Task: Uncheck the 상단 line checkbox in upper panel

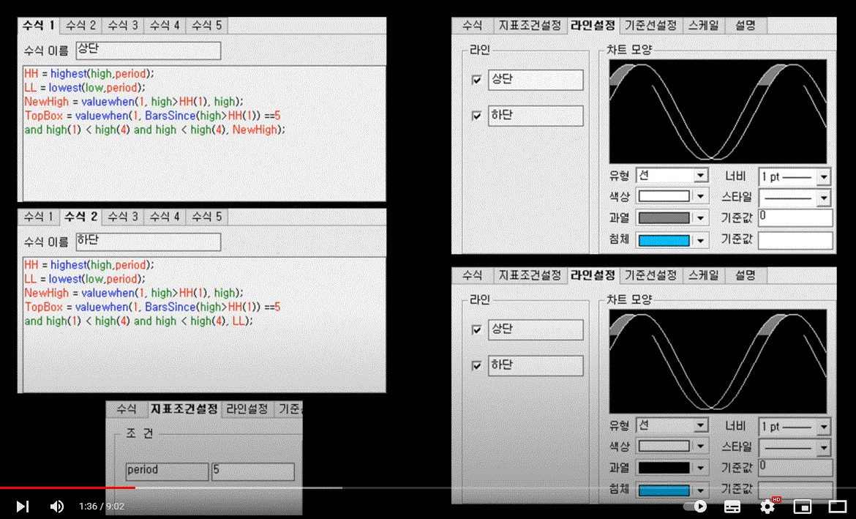Action: pyautogui.click(x=477, y=80)
